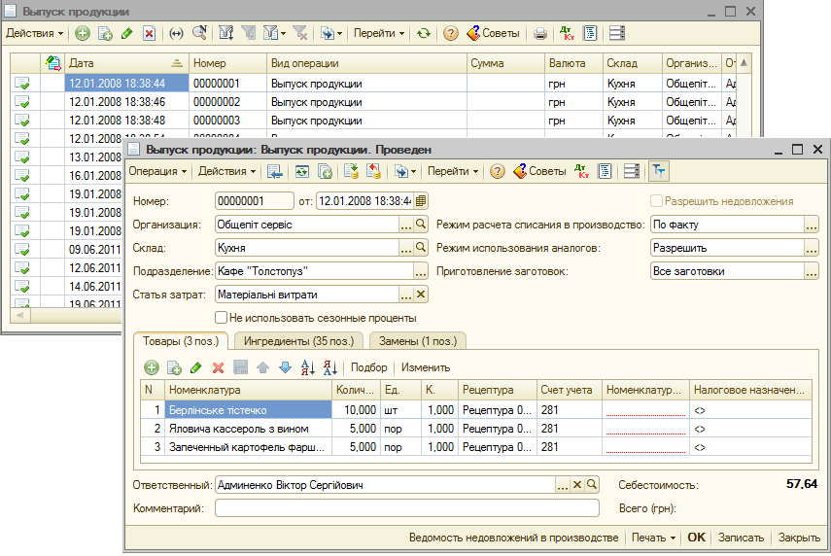Open Перейти dropdown in list window
831x556 pixels.
379,33
